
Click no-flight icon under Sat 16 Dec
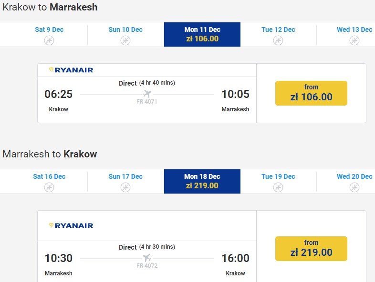[x=49, y=187]
